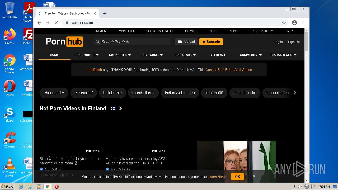338x190 pixels.
Task: View site info via the padlock icon
Action: (67, 23)
